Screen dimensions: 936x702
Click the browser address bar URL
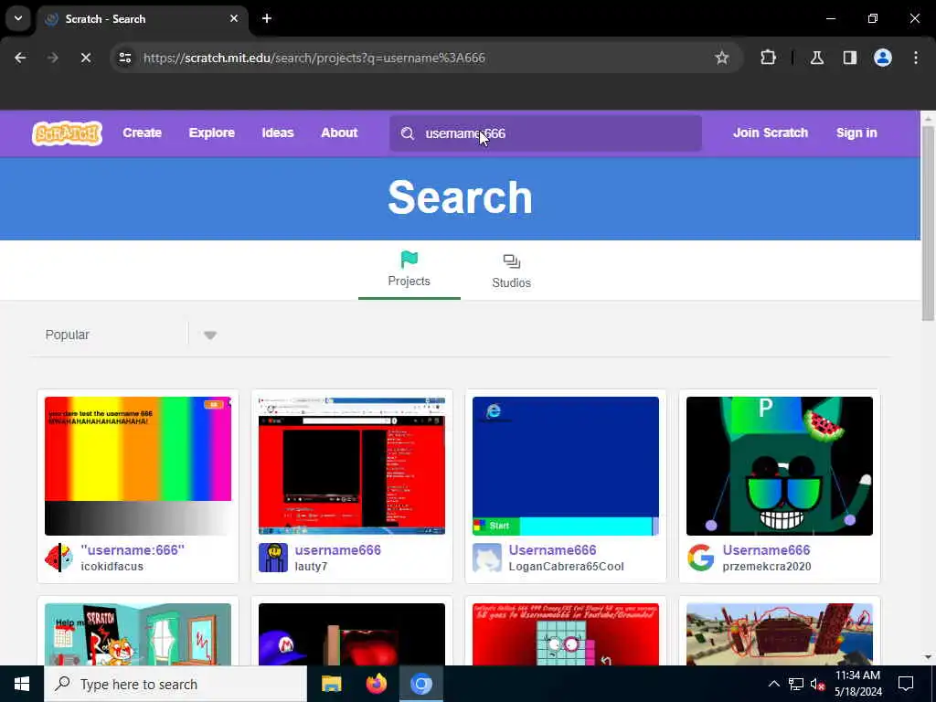[314, 58]
